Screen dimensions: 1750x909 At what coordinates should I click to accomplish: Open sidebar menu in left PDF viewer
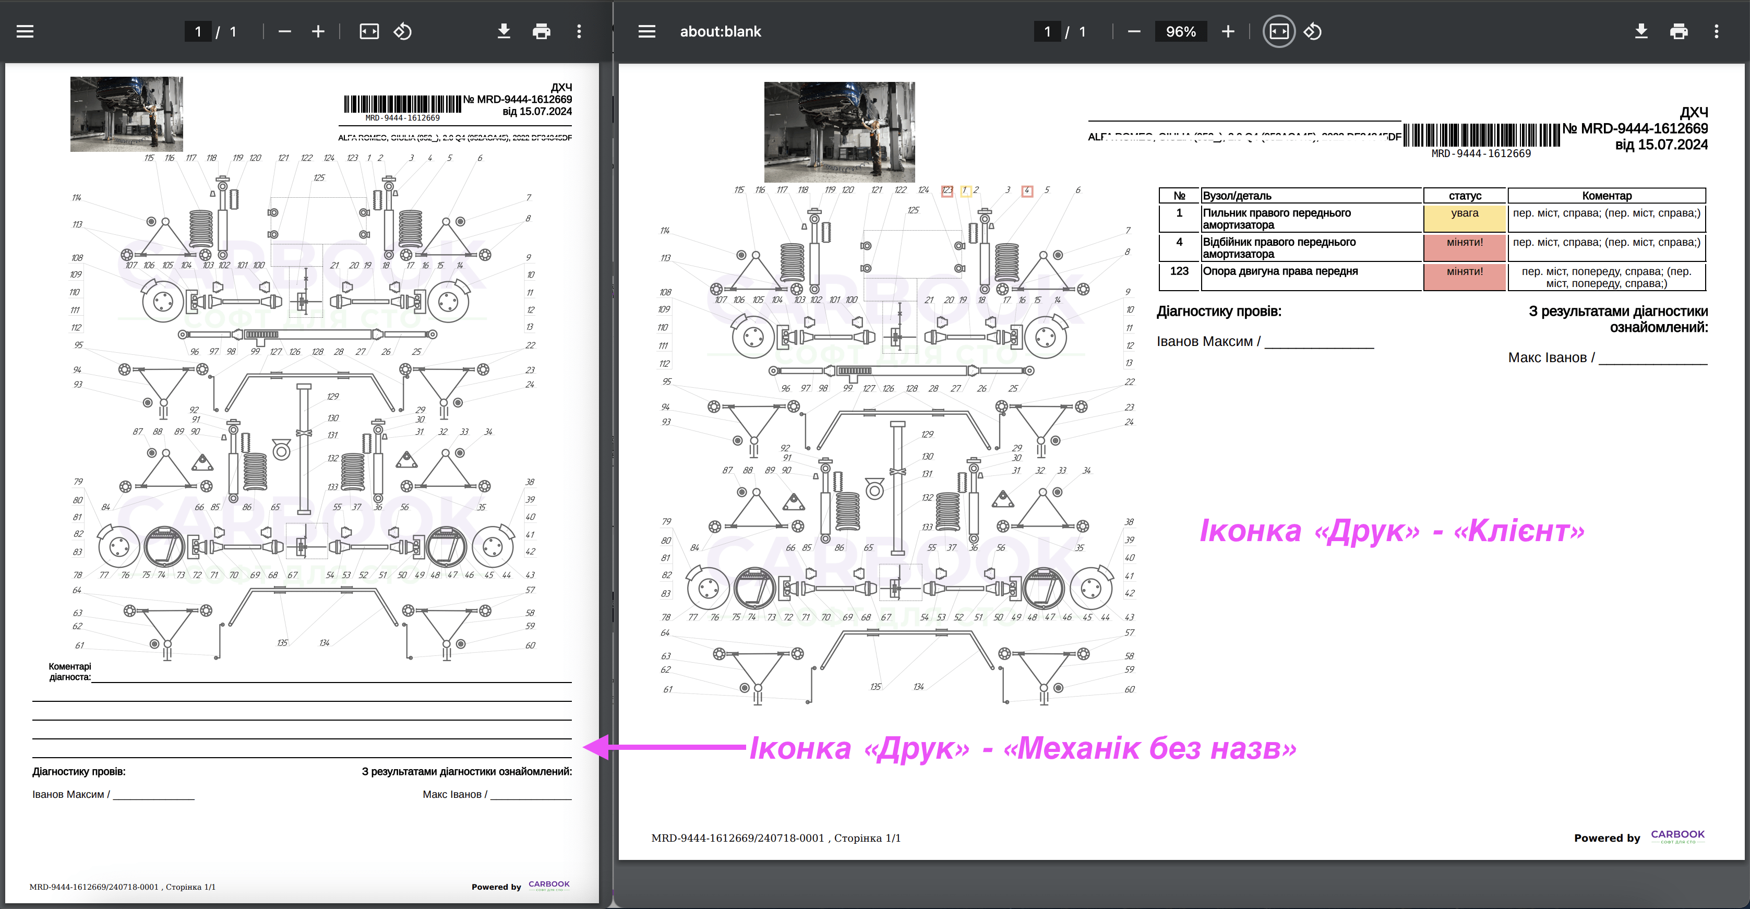pos(25,31)
